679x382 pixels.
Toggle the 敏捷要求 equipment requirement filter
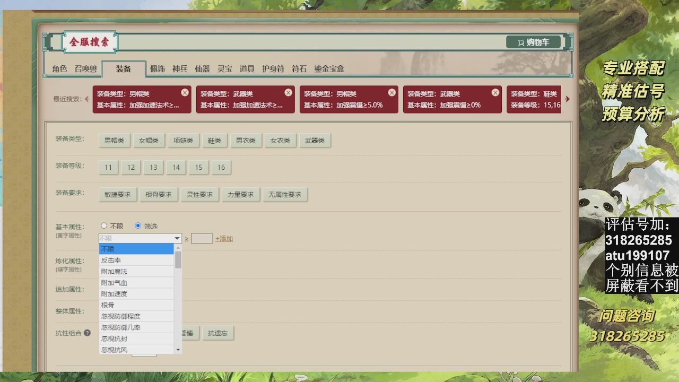coord(117,195)
